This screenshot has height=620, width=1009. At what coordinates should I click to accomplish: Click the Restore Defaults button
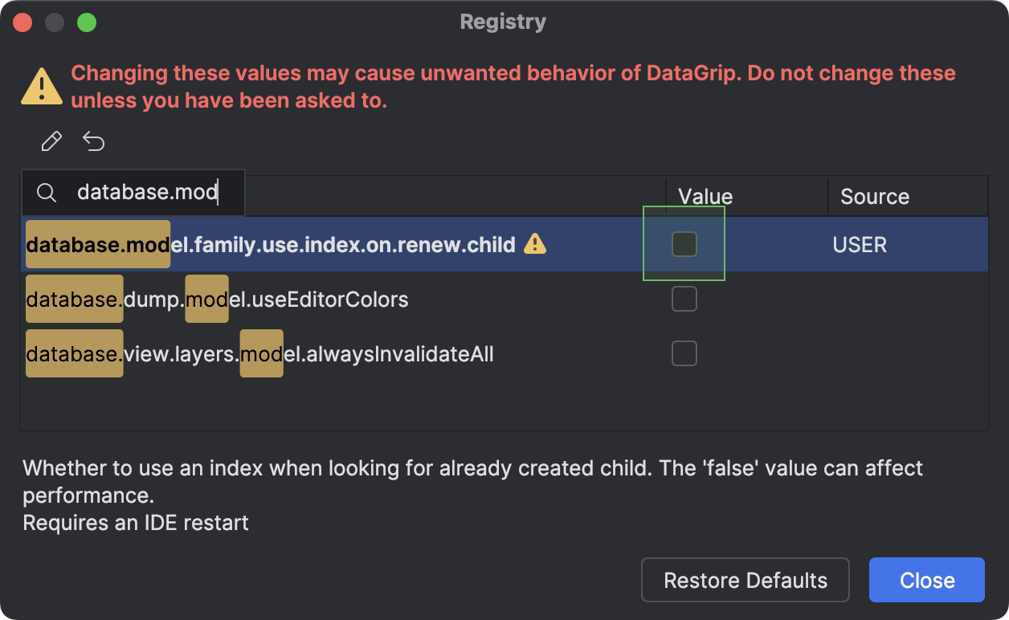tap(745, 579)
